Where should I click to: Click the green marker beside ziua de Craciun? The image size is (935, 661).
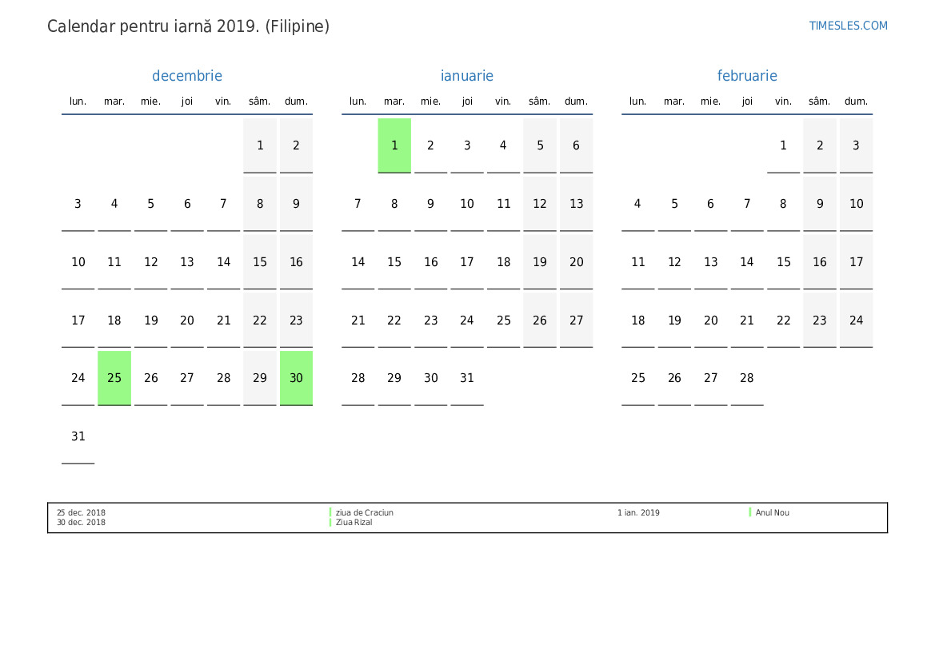330,512
